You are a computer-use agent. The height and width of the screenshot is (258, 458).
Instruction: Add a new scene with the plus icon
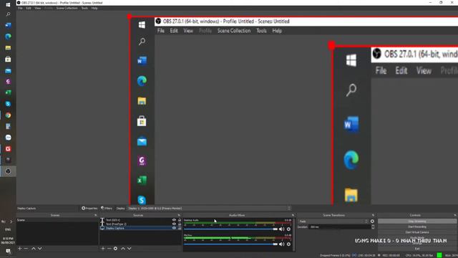[19, 249]
